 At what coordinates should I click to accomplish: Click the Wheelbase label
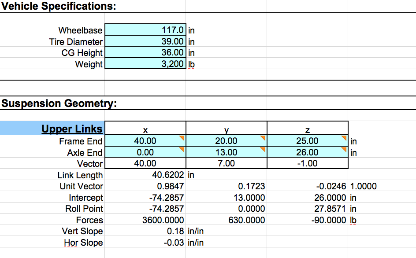(x=80, y=30)
